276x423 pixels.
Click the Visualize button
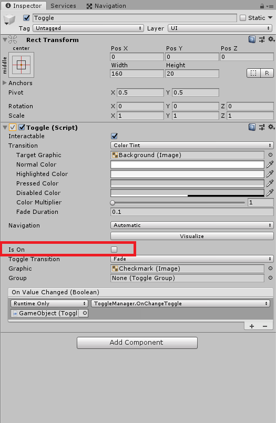(192, 236)
